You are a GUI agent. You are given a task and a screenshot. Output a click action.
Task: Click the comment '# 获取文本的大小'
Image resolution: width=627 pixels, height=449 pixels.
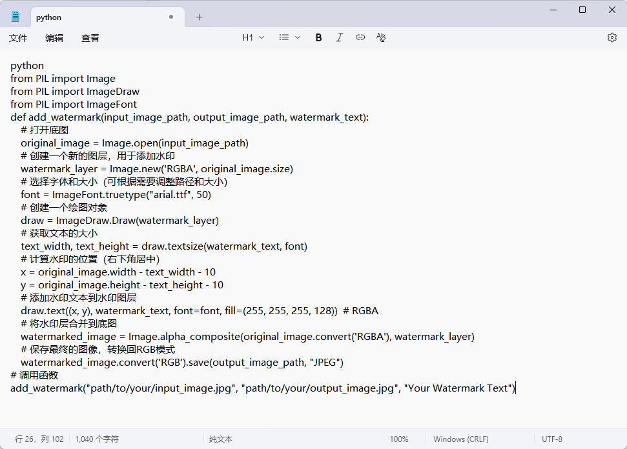pos(59,234)
